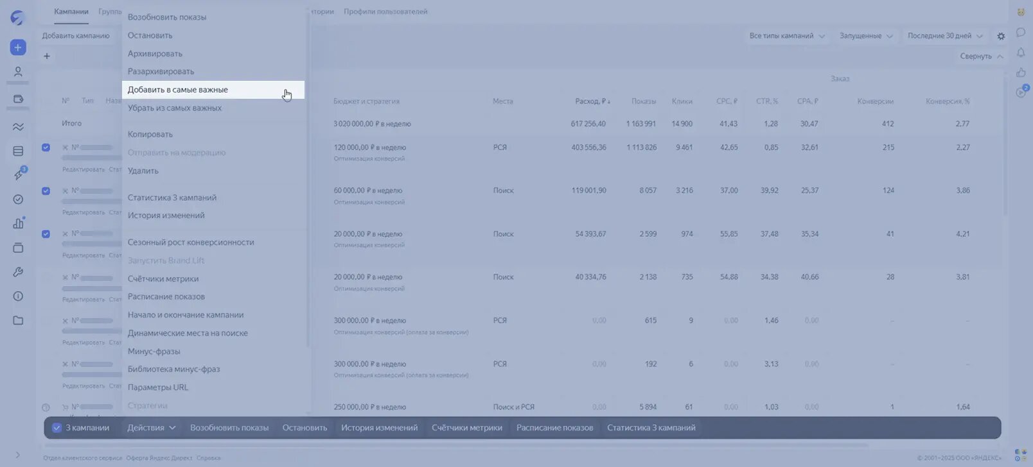The height and width of the screenshot is (467, 1033).
Task: Choose Копировать in the actions menu
Action: tap(213, 134)
